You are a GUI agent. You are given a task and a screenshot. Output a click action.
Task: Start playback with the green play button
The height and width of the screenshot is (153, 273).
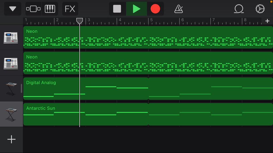click(136, 9)
